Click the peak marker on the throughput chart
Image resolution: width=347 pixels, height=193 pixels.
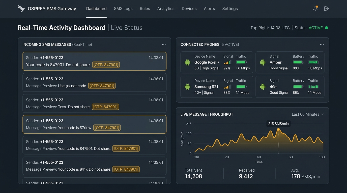(x=278, y=129)
